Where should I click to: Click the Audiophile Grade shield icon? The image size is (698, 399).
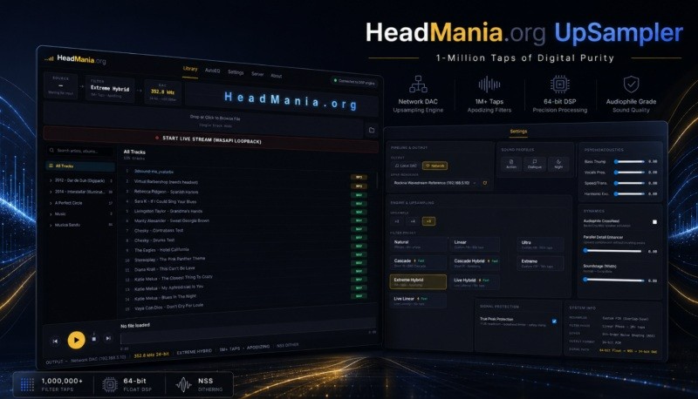click(x=631, y=84)
